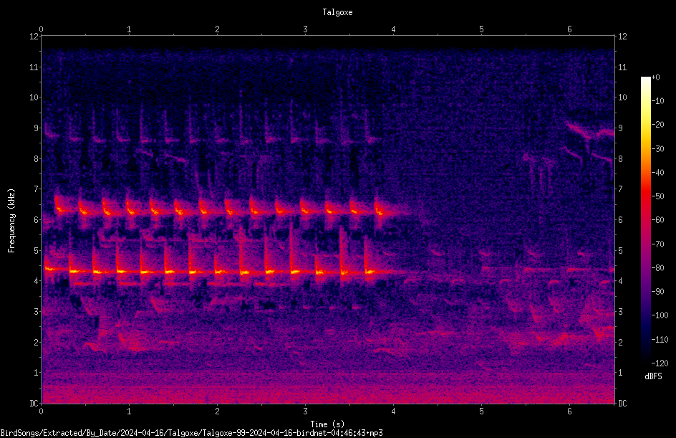676x438 pixels.
Task: Click the 12 kHz label on left axis
Action: pyautogui.click(x=34, y=37)
